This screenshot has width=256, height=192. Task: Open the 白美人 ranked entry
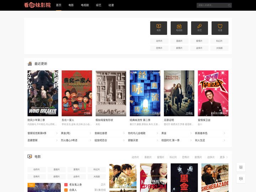coord(73,190)
